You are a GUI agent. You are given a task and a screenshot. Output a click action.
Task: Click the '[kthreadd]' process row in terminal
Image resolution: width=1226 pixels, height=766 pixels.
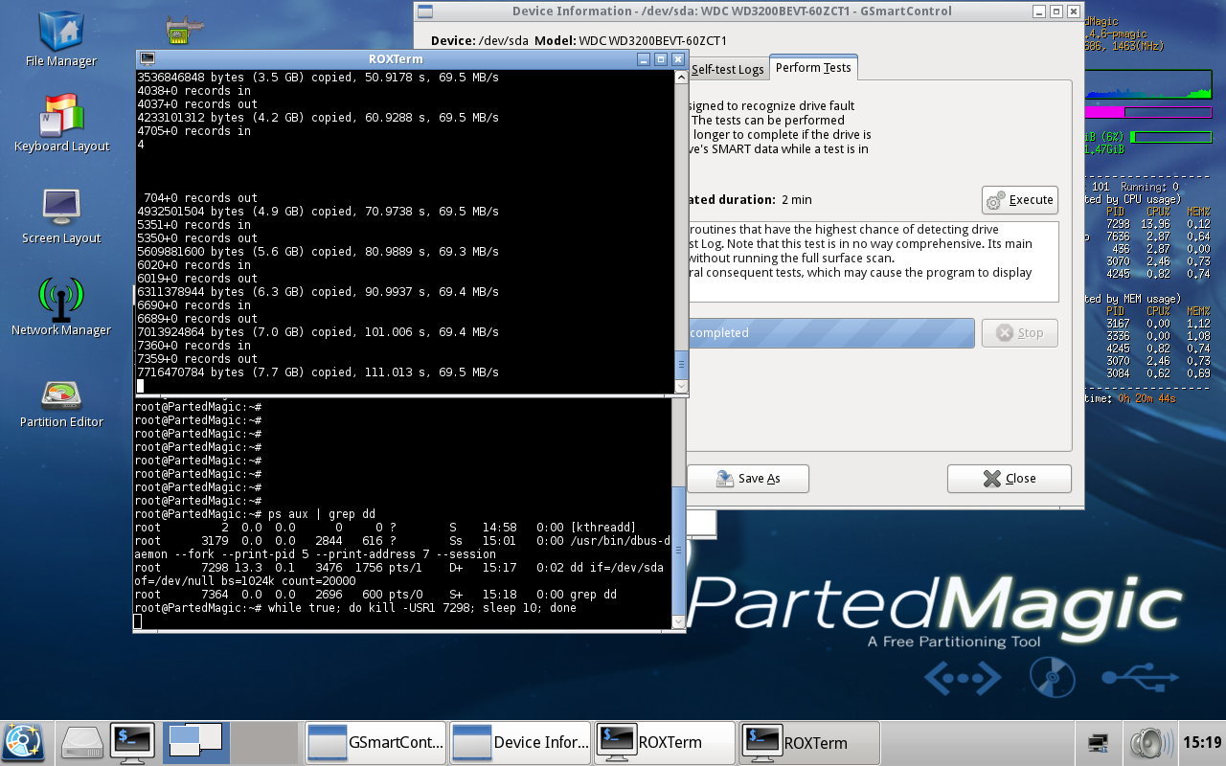coord(385,528)
